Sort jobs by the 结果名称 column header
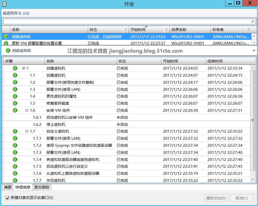The width and height of the screenshot is (258, 206). click(x=190, y=30)
